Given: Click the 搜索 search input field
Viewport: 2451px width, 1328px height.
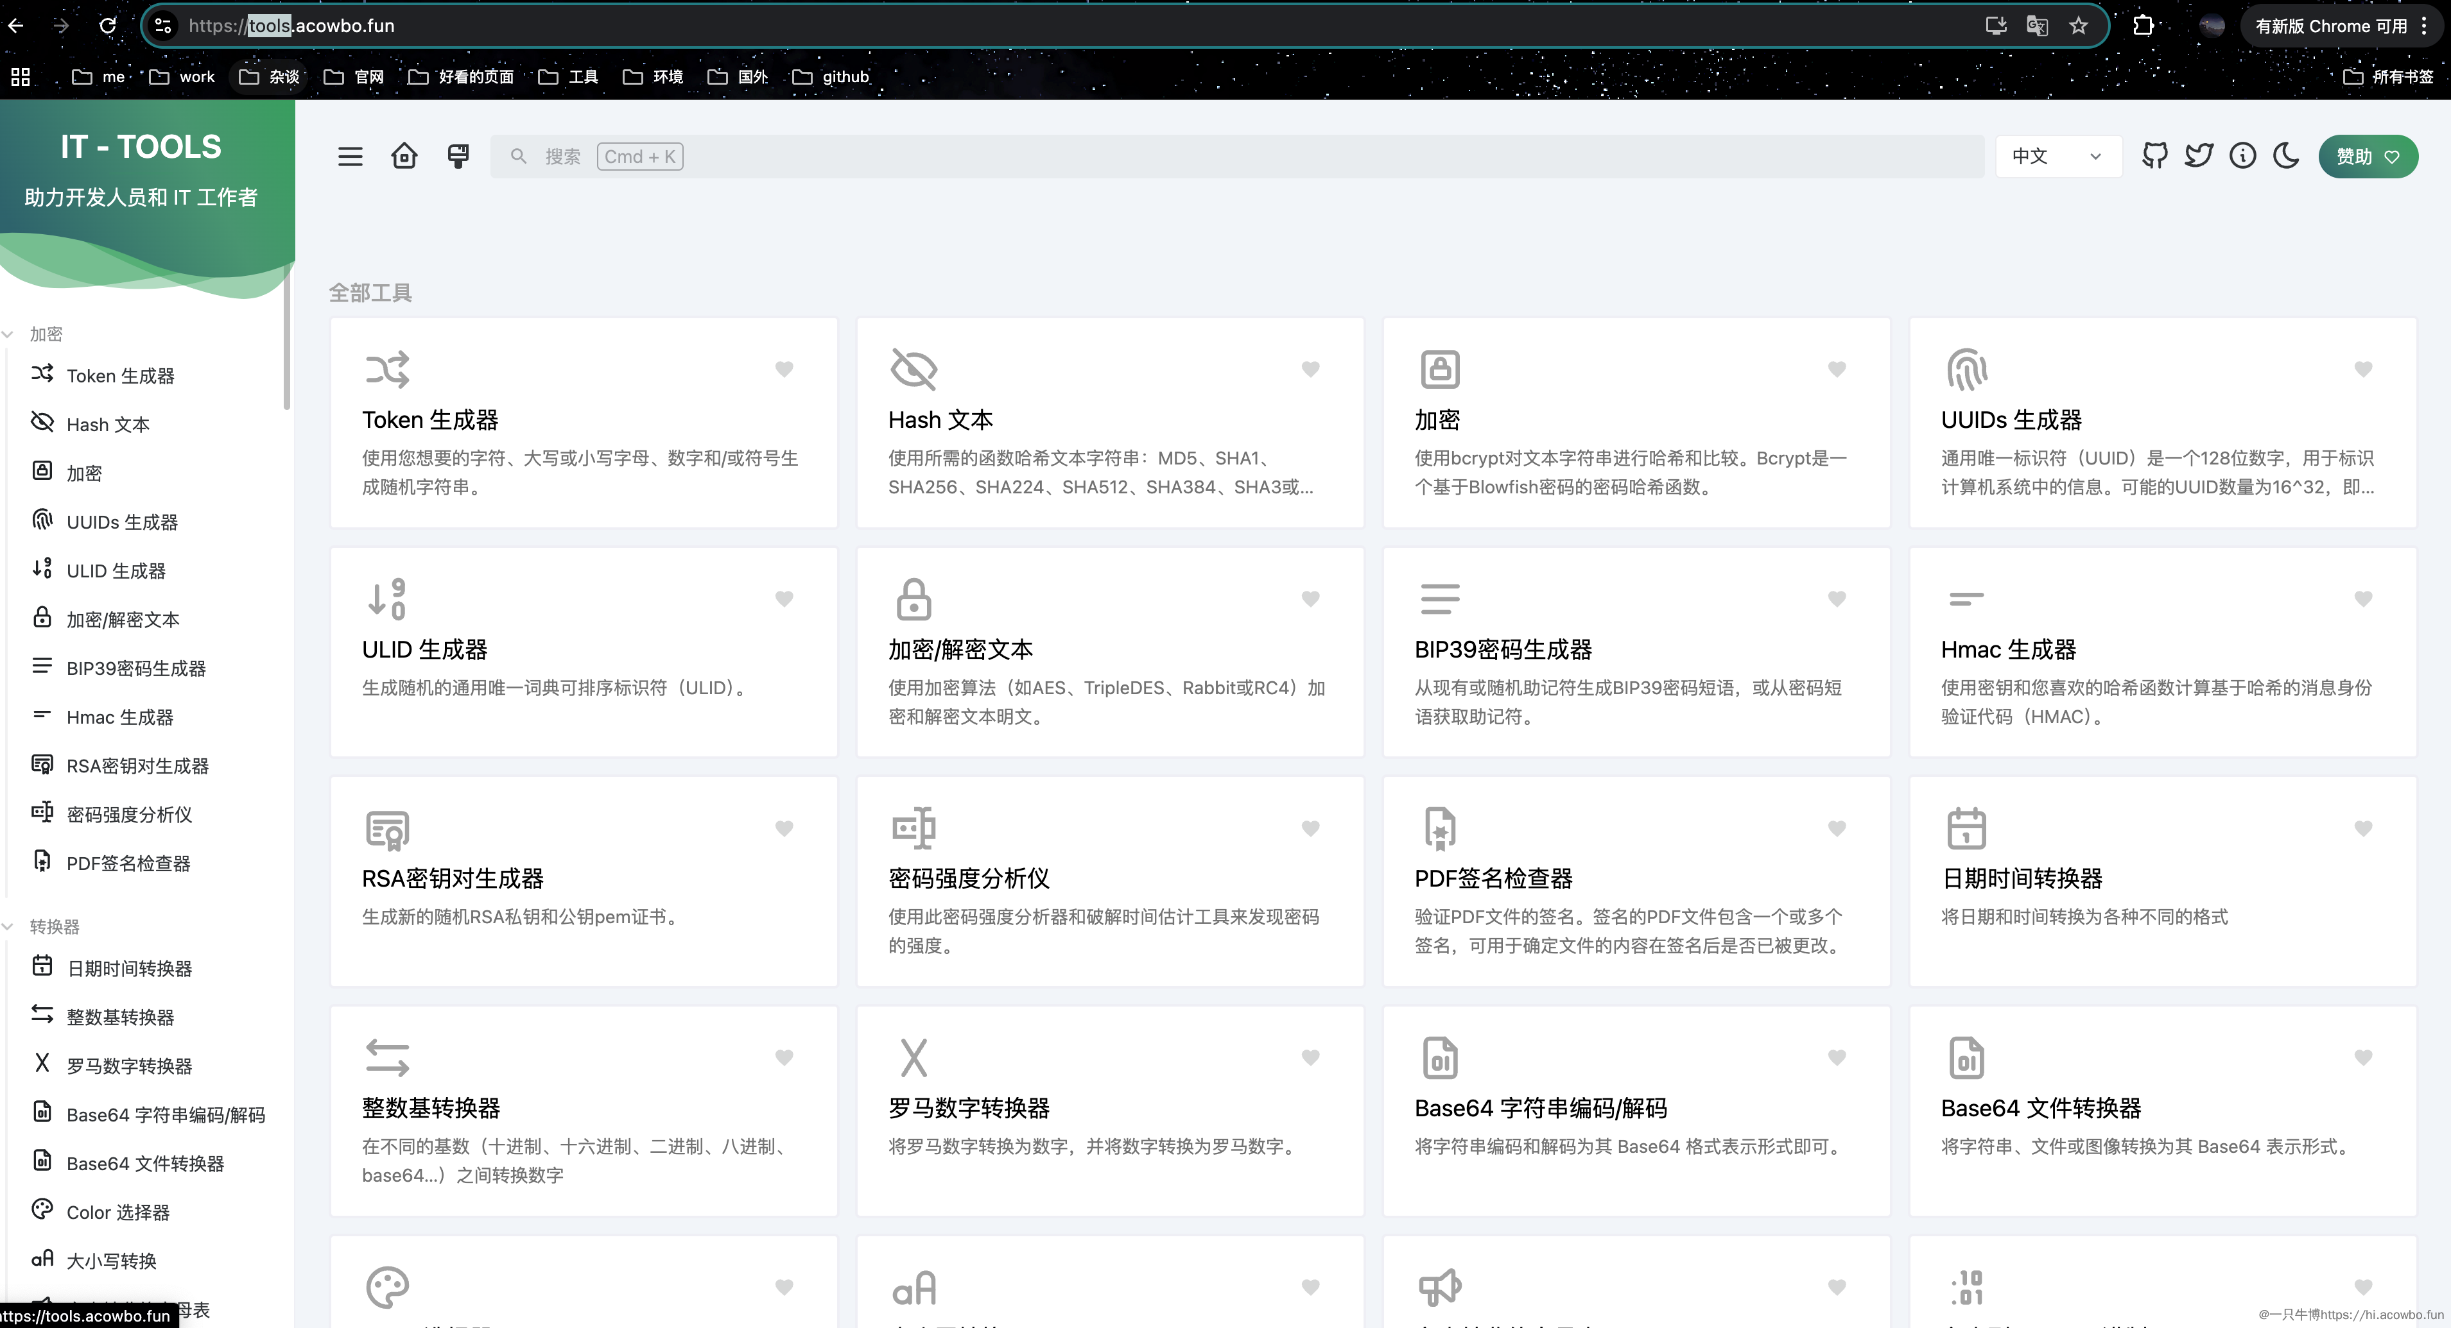Looking at the screenshot, I should coord(1237,156).
